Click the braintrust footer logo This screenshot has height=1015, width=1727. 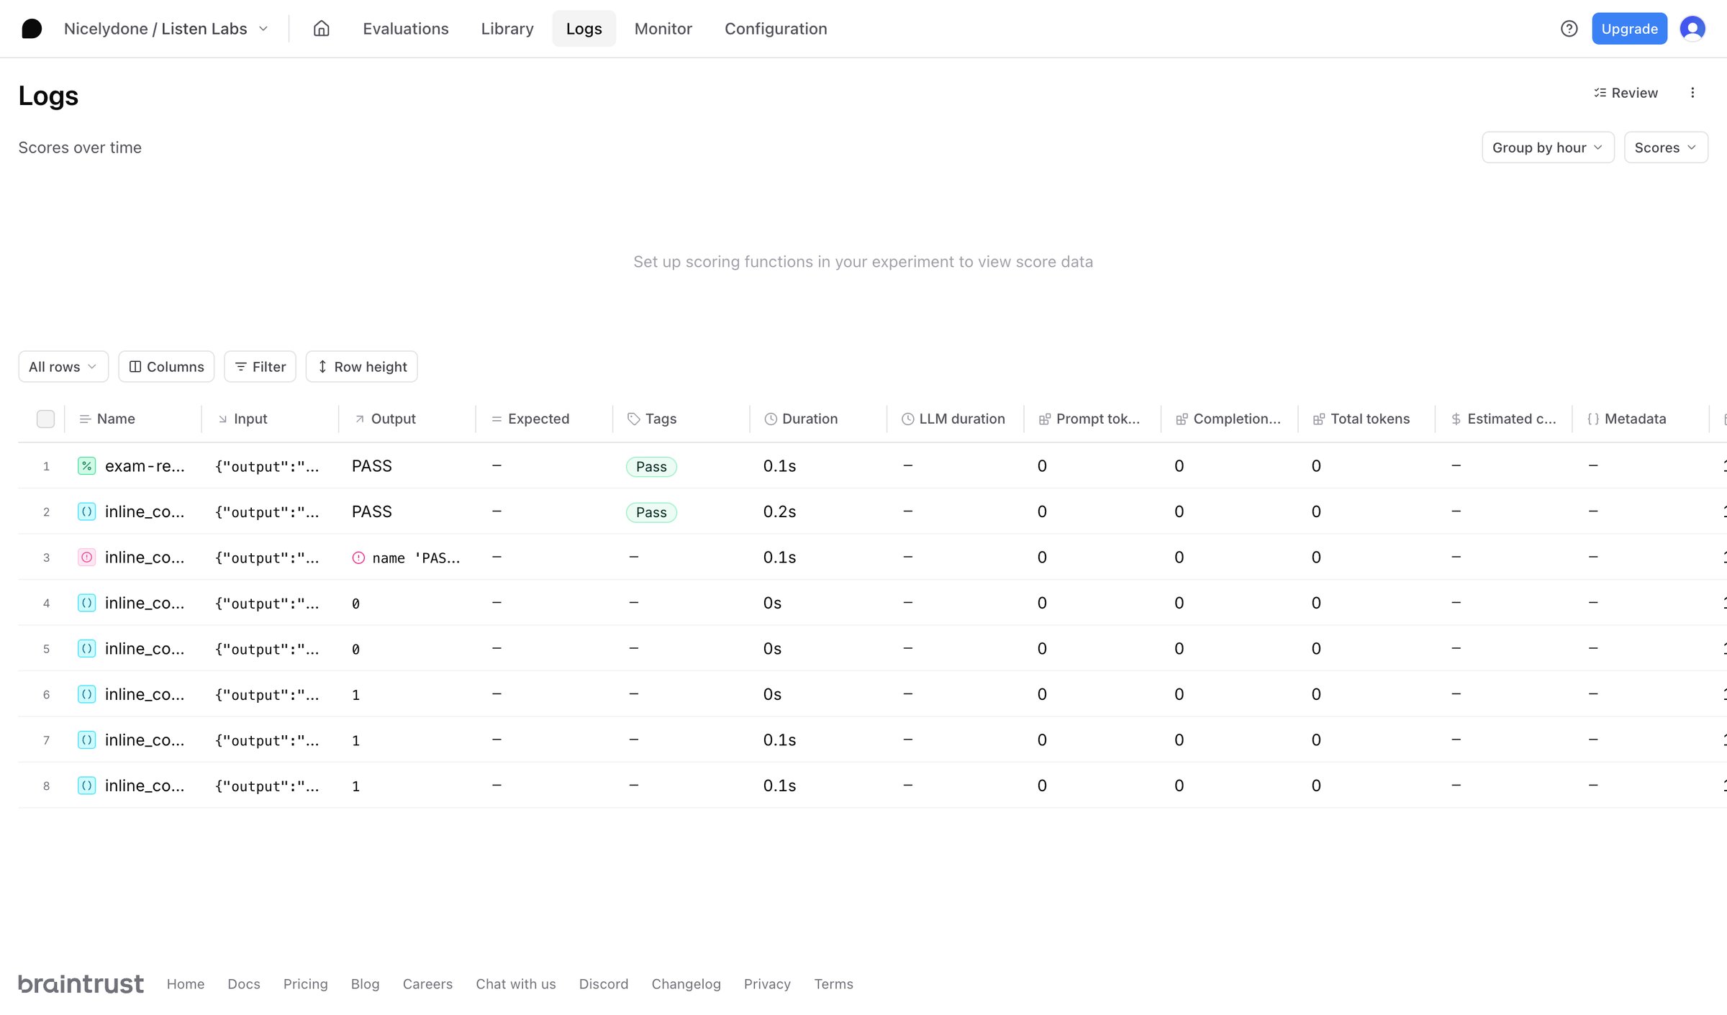tap(81, 983)
